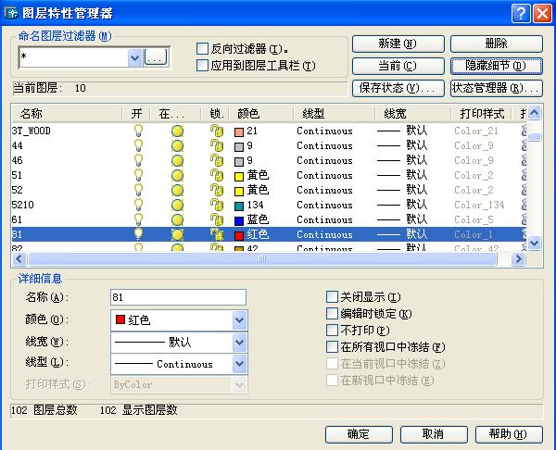This screenshot has width=556, height=450.
Task: Tick the 关闭显示 checkbox
Action: 332,297
